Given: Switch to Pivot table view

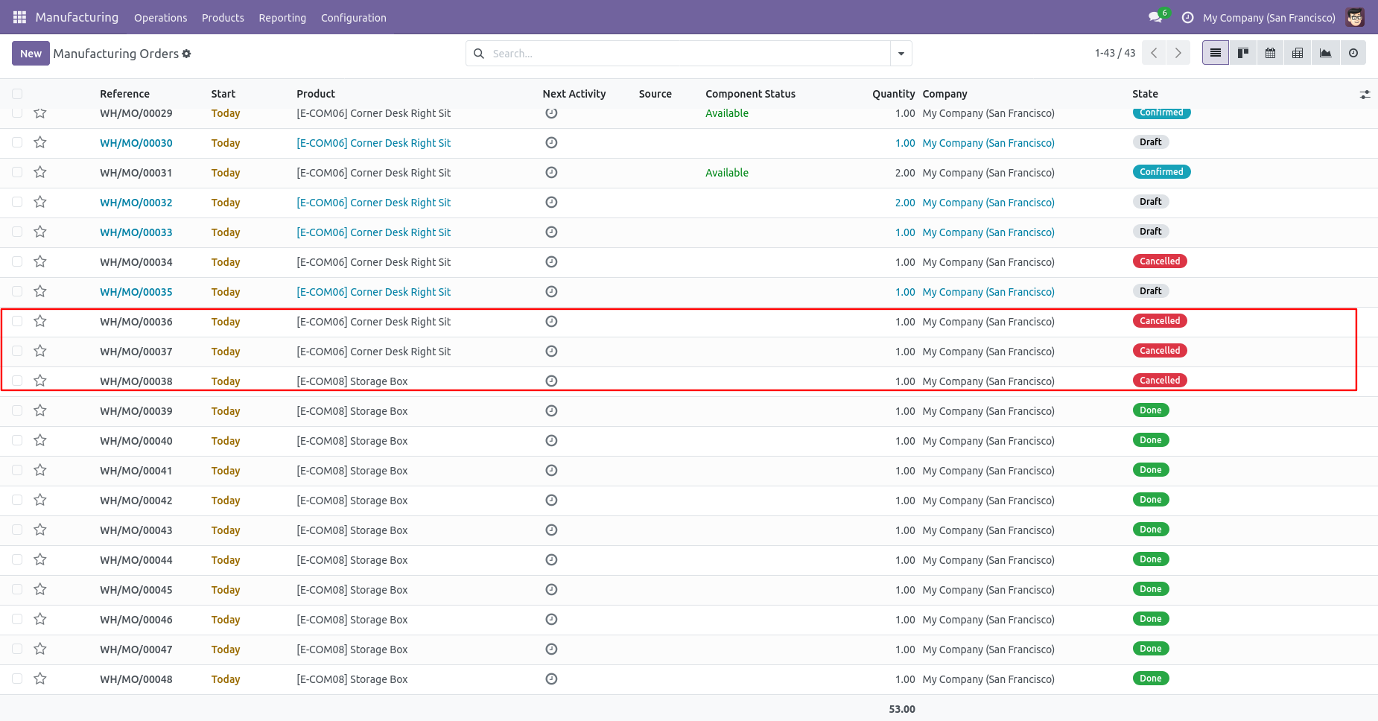Looking at the screenshot, I should point(1298,53).
